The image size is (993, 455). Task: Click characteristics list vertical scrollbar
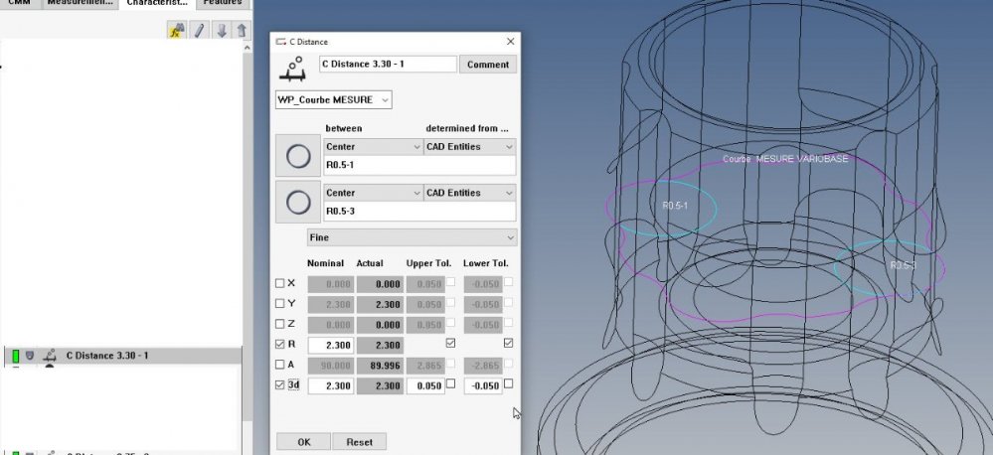247,234
